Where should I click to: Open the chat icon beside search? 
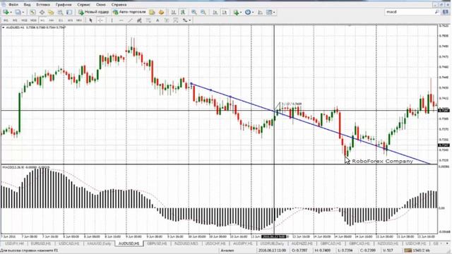(446, 12)
